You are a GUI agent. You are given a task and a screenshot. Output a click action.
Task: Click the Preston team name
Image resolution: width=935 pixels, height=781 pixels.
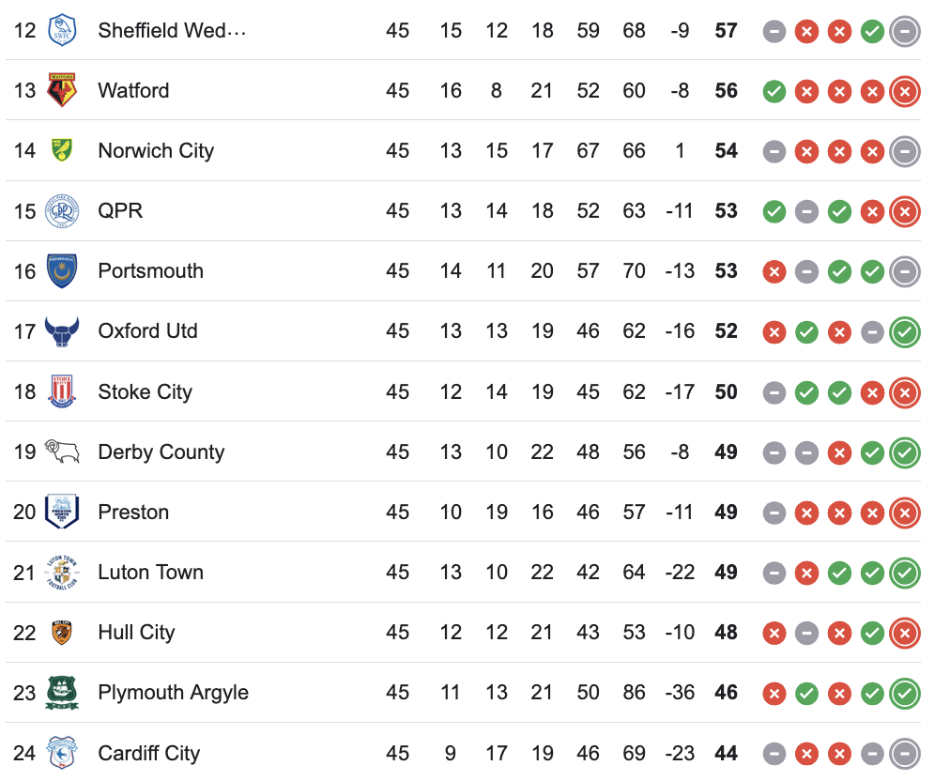(x=133, y=513)
